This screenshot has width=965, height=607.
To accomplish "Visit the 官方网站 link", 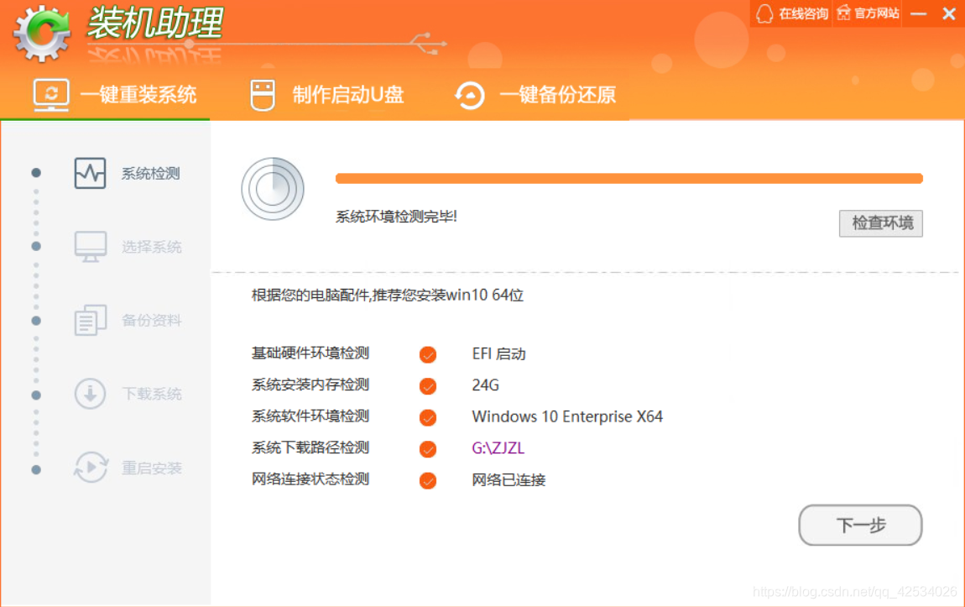I will click(x=868, y=13).
